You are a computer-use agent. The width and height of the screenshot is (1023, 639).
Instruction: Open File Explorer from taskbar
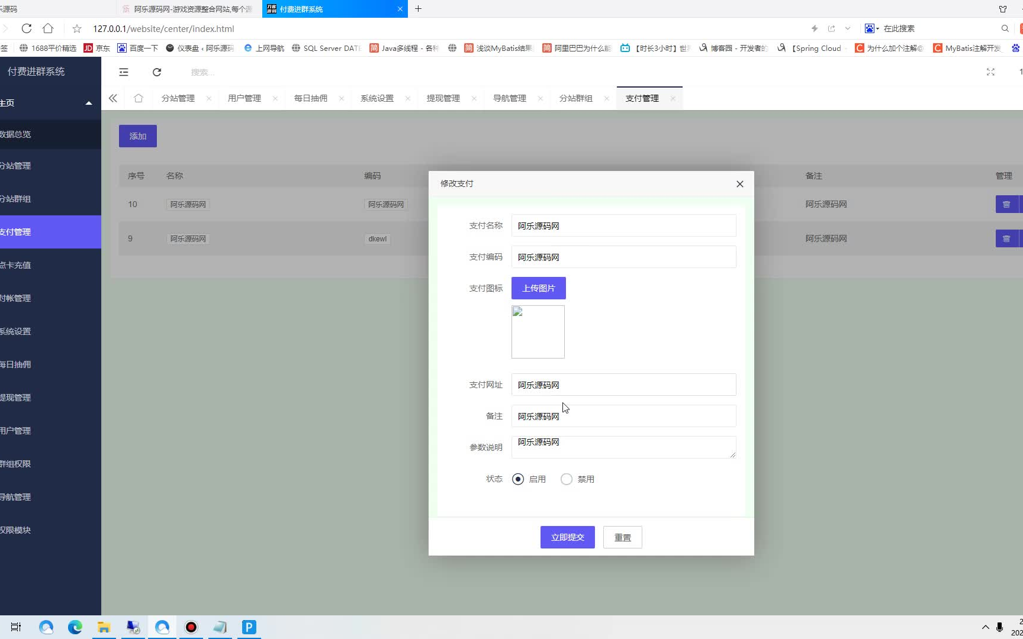tap(104, 627)
